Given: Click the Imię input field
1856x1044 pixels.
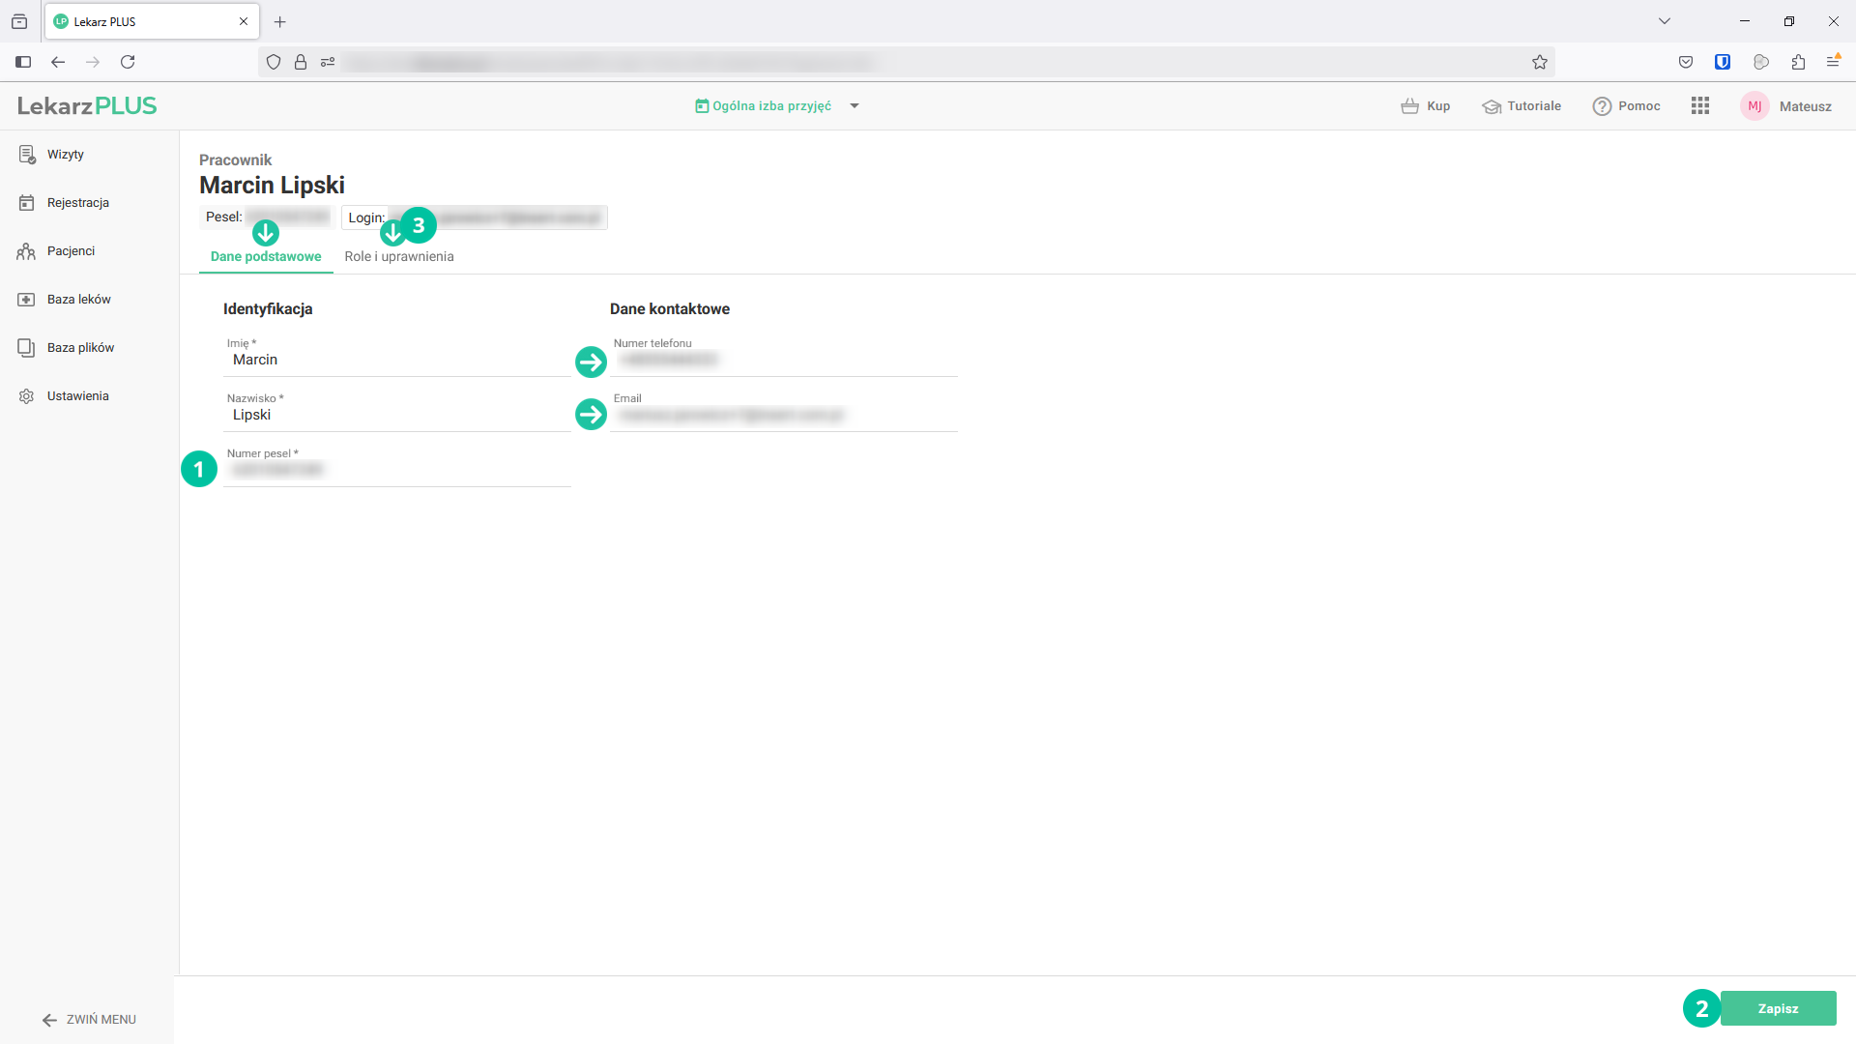Looking at the screenshot, I should click(x=396, y=361).
